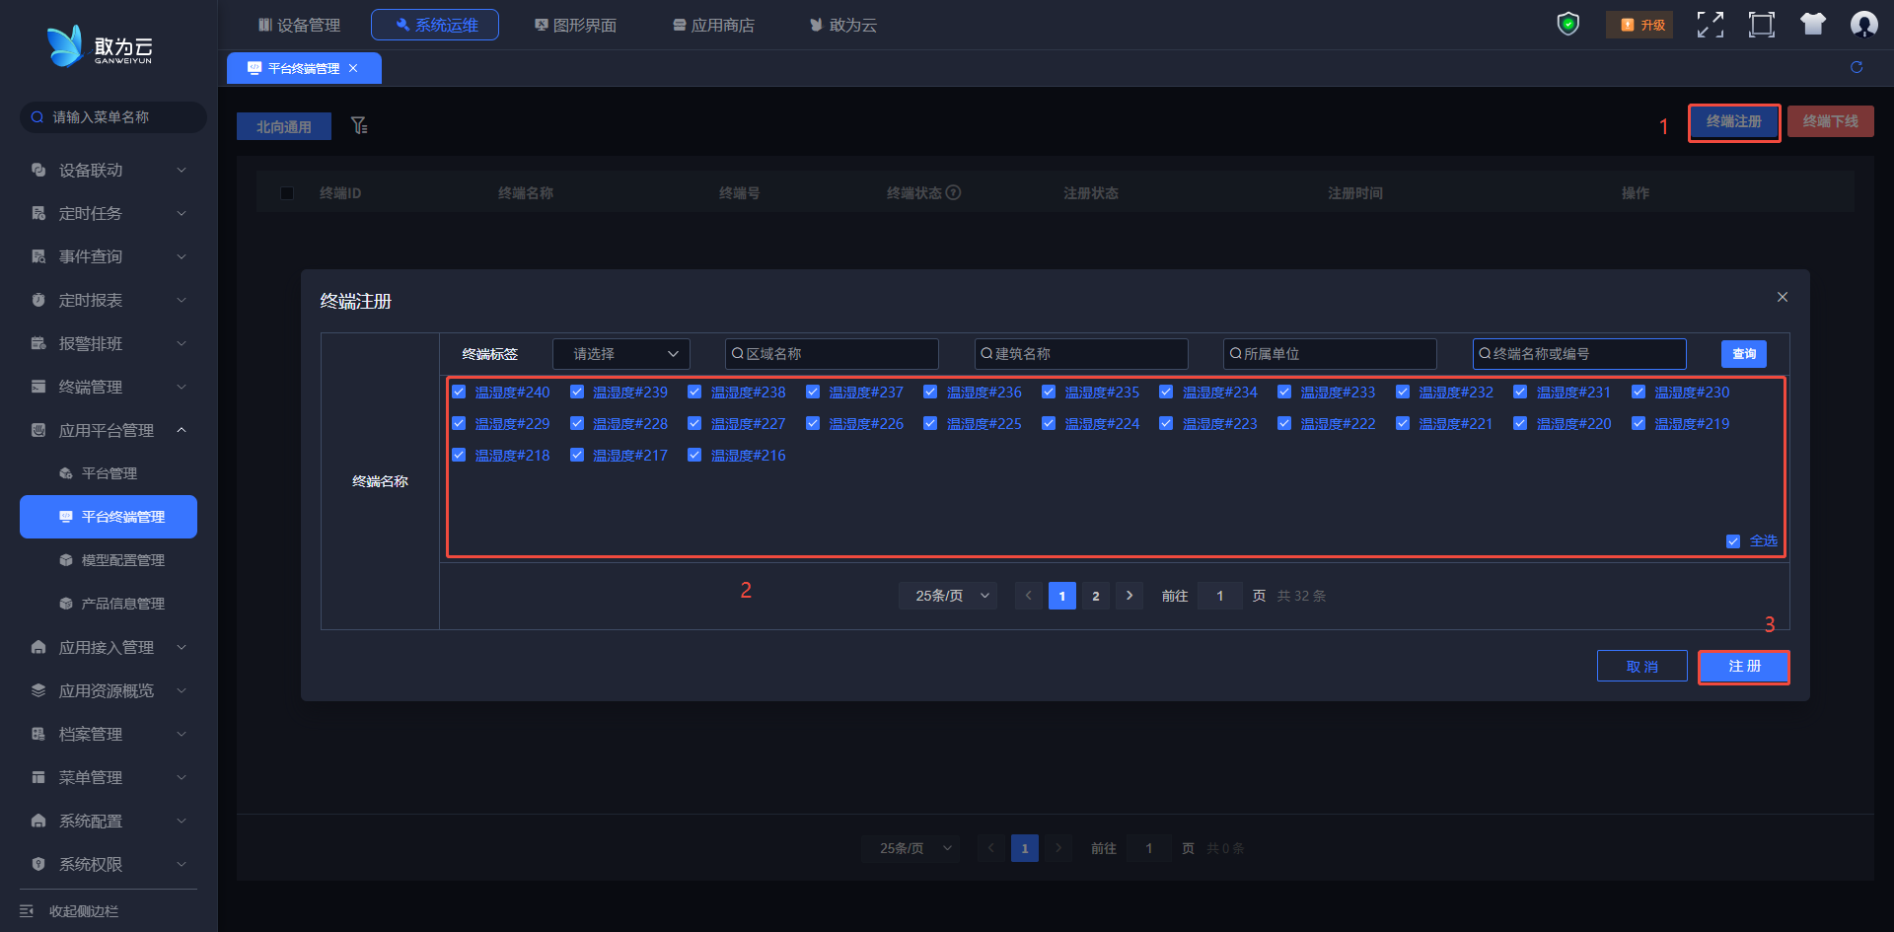Uncheck the 温湿度#216 checkbox
Image resolution: width=1894 pixels, height=932 pixels.
694,455
